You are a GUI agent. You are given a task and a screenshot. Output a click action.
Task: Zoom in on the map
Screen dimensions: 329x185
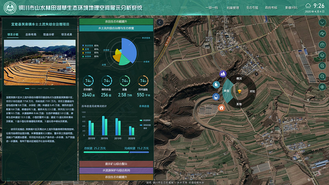322,66
